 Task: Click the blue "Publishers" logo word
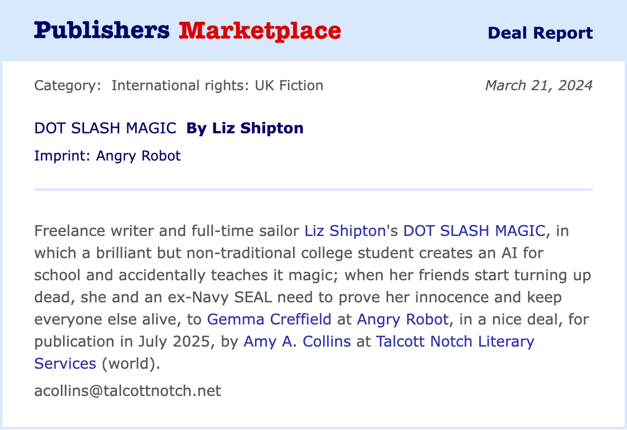102,30
